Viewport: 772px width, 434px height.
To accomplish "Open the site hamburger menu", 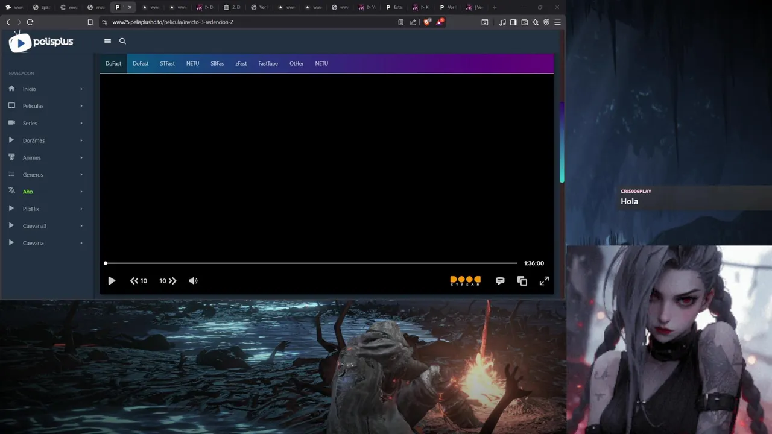I will click(107, 41).
